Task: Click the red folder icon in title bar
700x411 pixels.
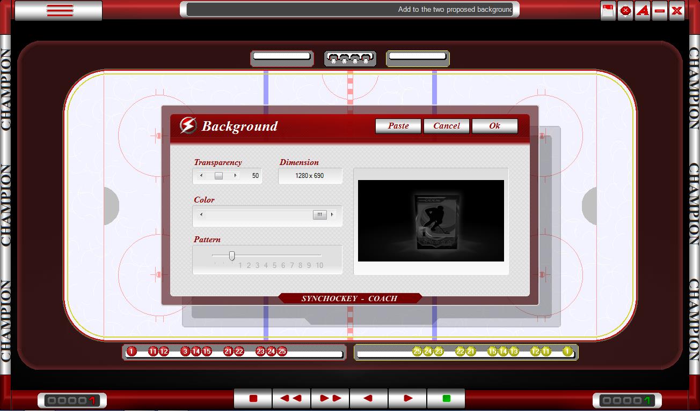Action: point(608,11)
